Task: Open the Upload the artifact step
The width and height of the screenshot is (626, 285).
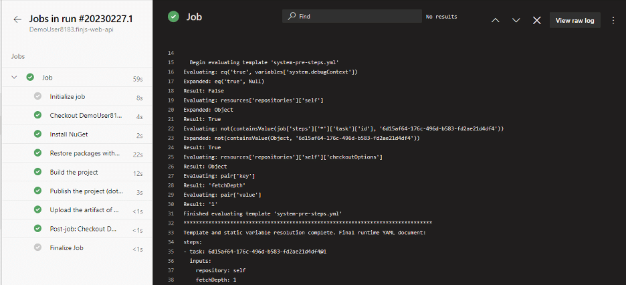Action: pos(84,210)
